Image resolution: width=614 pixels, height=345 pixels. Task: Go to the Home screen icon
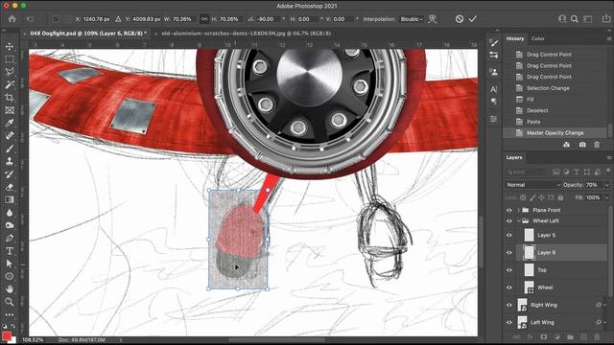(x=12, y=19)
